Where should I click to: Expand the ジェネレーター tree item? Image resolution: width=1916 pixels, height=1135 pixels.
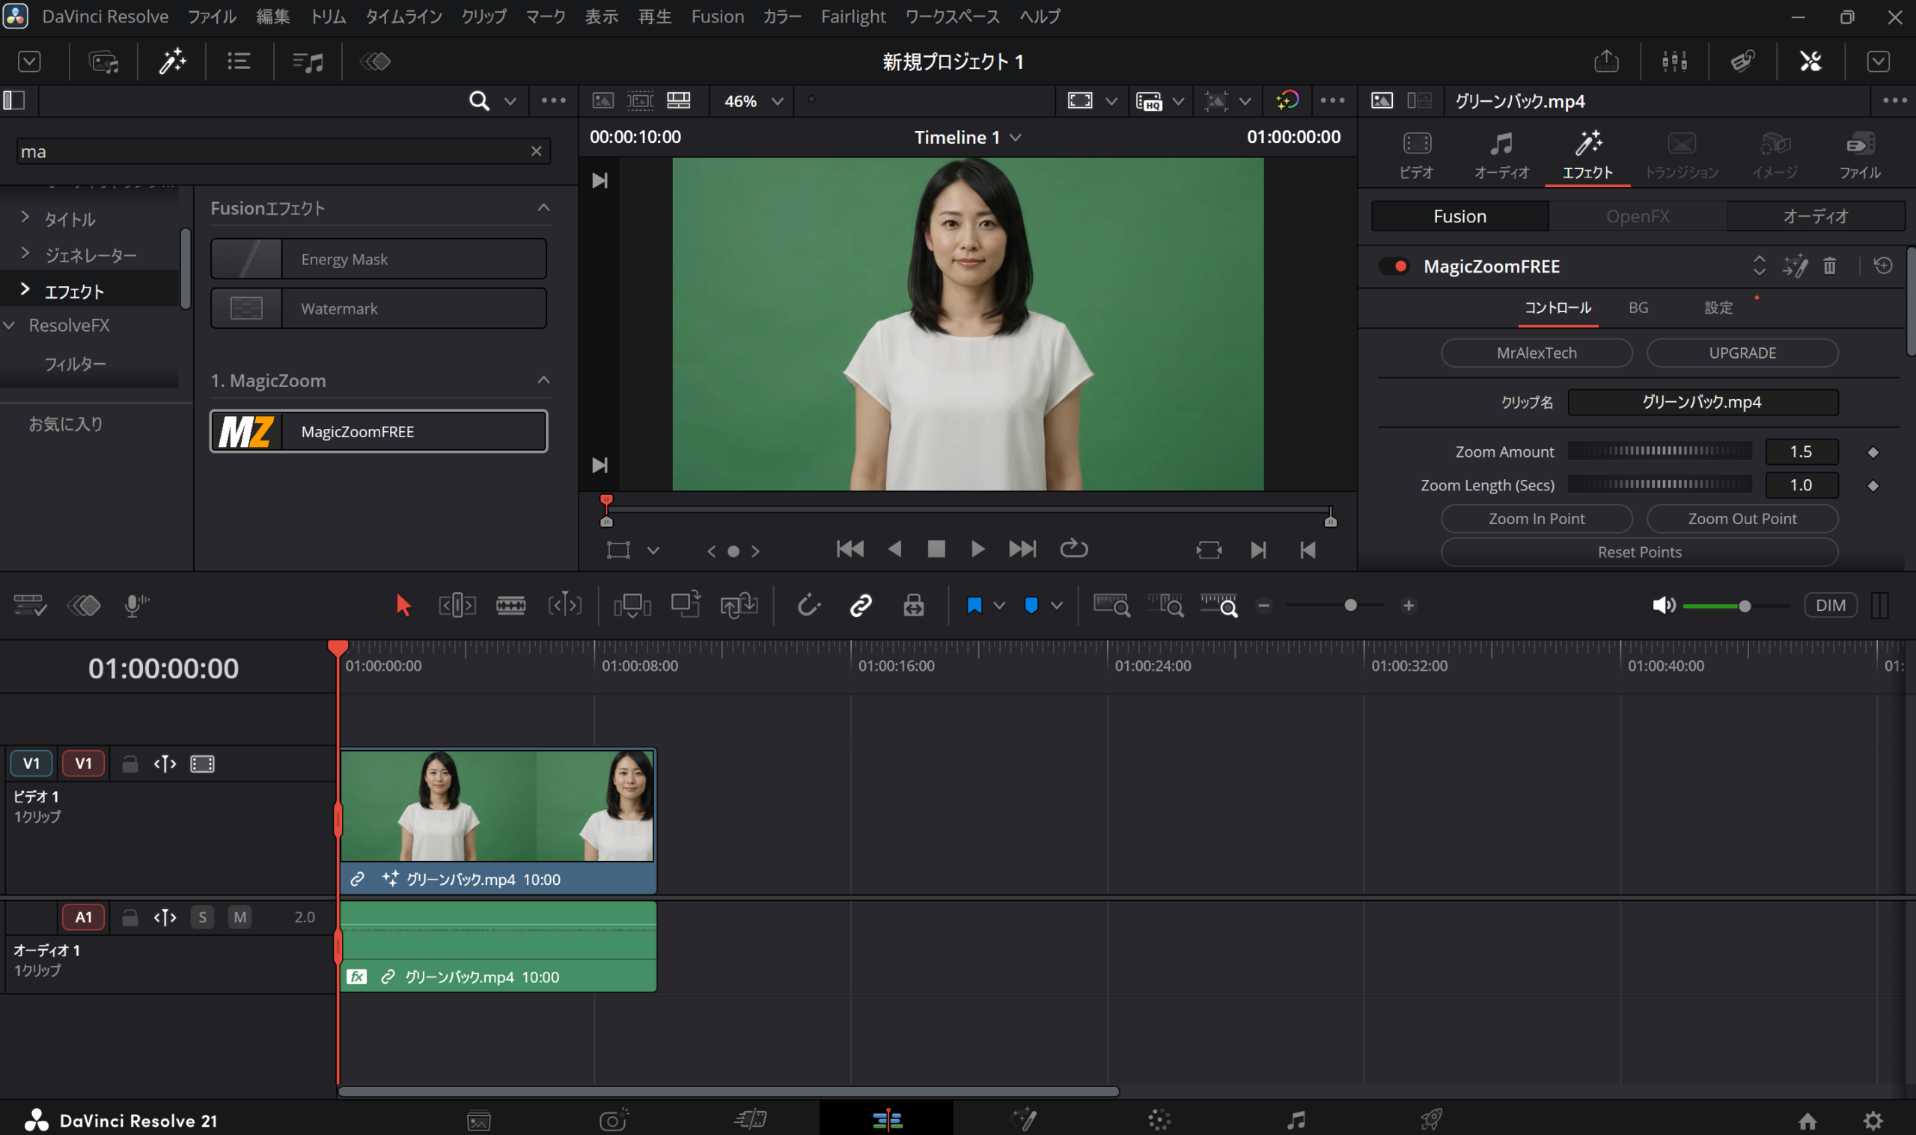[25, 253]
